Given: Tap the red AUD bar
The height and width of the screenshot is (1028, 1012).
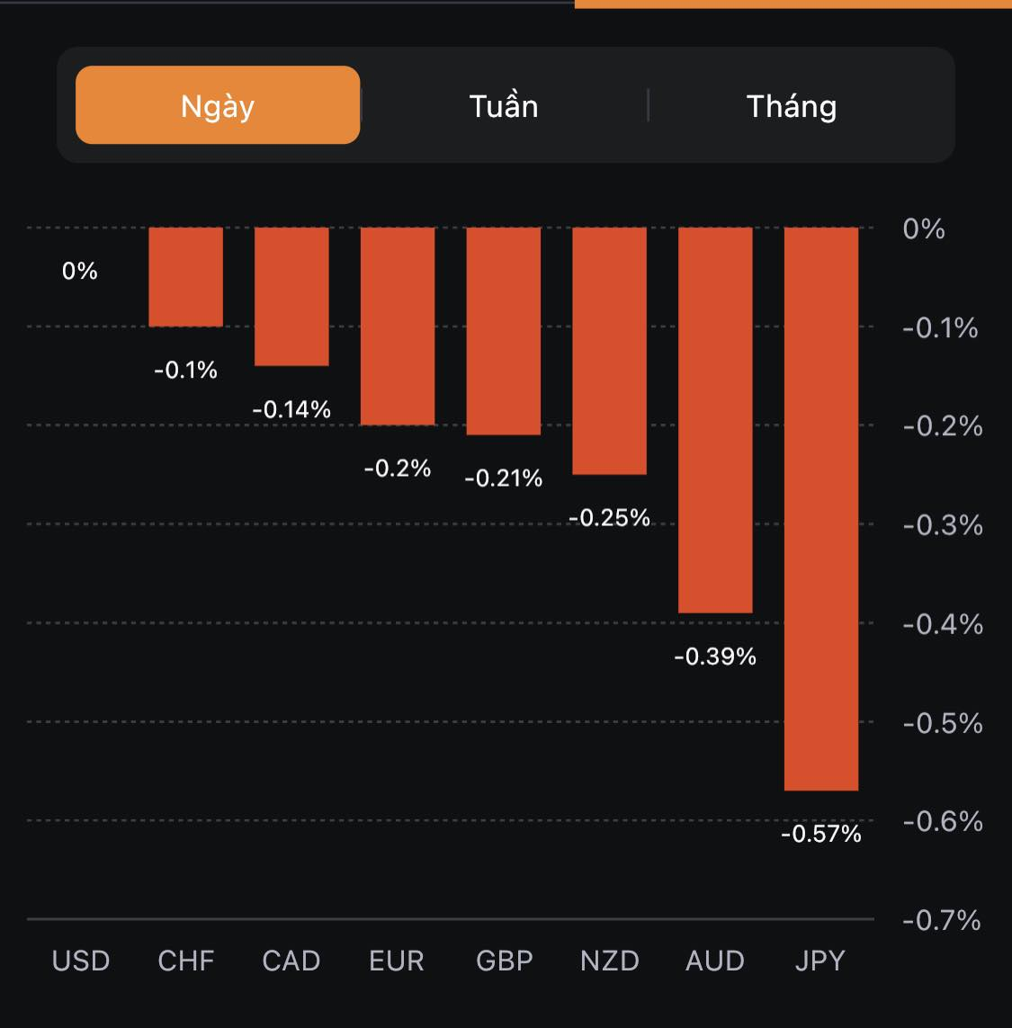Looking at the screenshot, I should [715, 420].
